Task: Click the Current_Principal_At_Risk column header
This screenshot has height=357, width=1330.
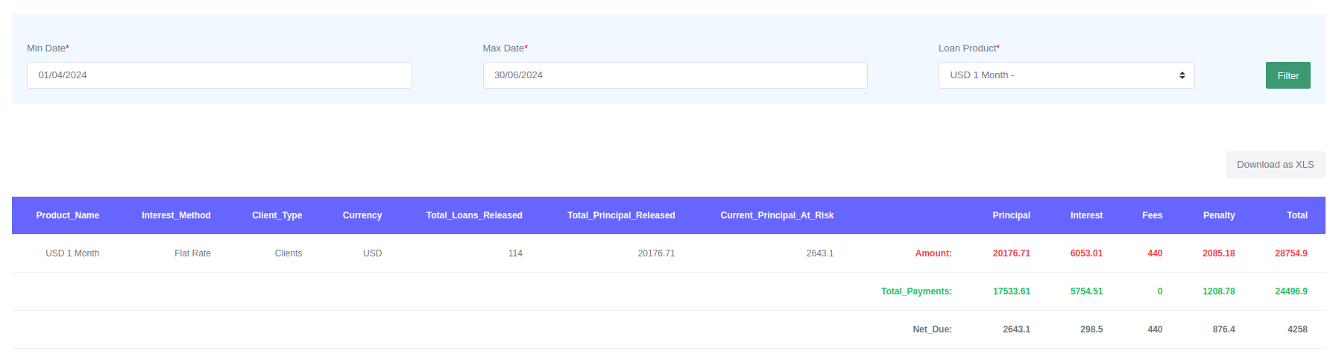Action: [x=777, y=215]
